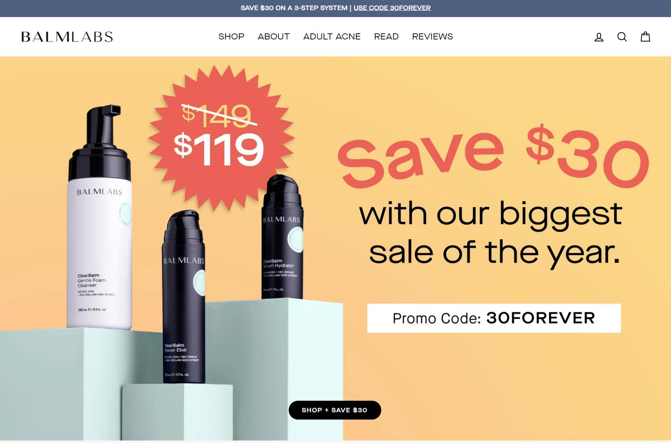Image resolution: width=671 pixels, height=443 pixels.
Task: Open the account login icon
Action: pos(599,37)
